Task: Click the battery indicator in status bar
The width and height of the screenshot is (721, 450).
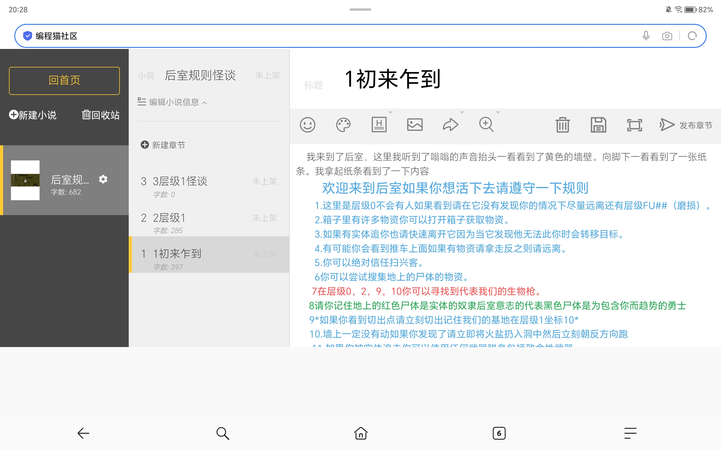Action: point(690,10)
